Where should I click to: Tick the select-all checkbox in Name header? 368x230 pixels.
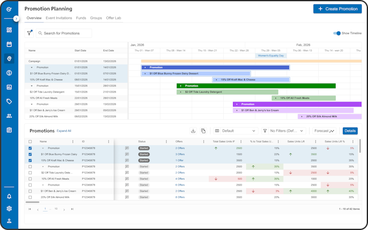(30, 142)
